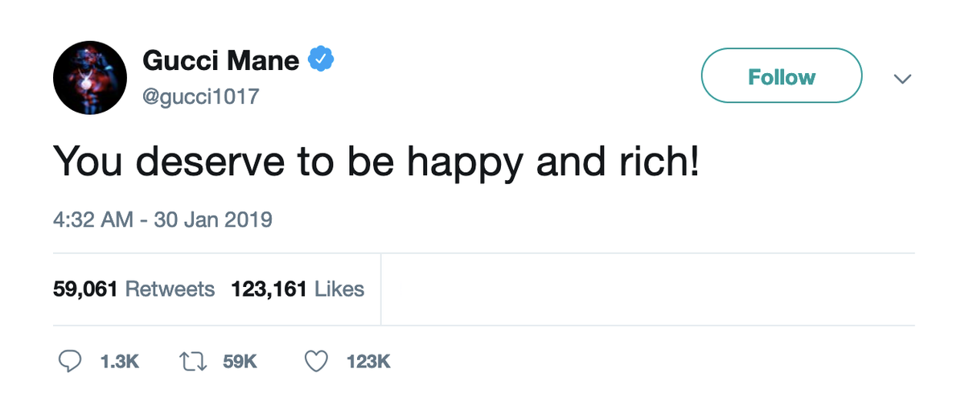
Task: Open the Gucci Mane display name
Action: [220, 60]
